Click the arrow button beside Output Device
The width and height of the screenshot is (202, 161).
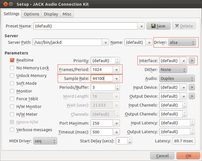click(192, 96)
